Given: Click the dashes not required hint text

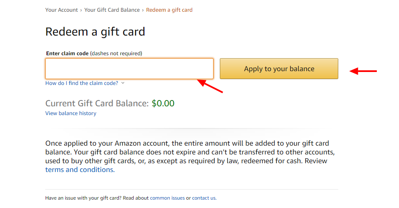Looking at the screenshot, I should (x=116, y=53).
